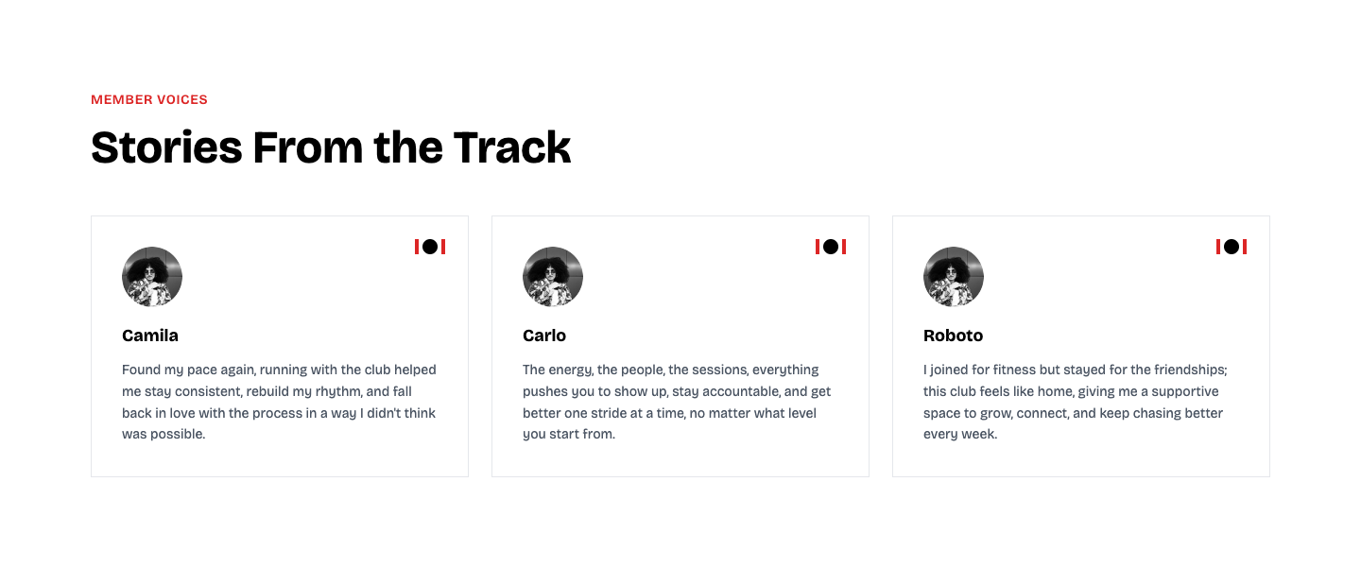The height and width of the screenshot is (568, 1361).
Task: Open Camila's circular profile photo
Action: point(152,277)
